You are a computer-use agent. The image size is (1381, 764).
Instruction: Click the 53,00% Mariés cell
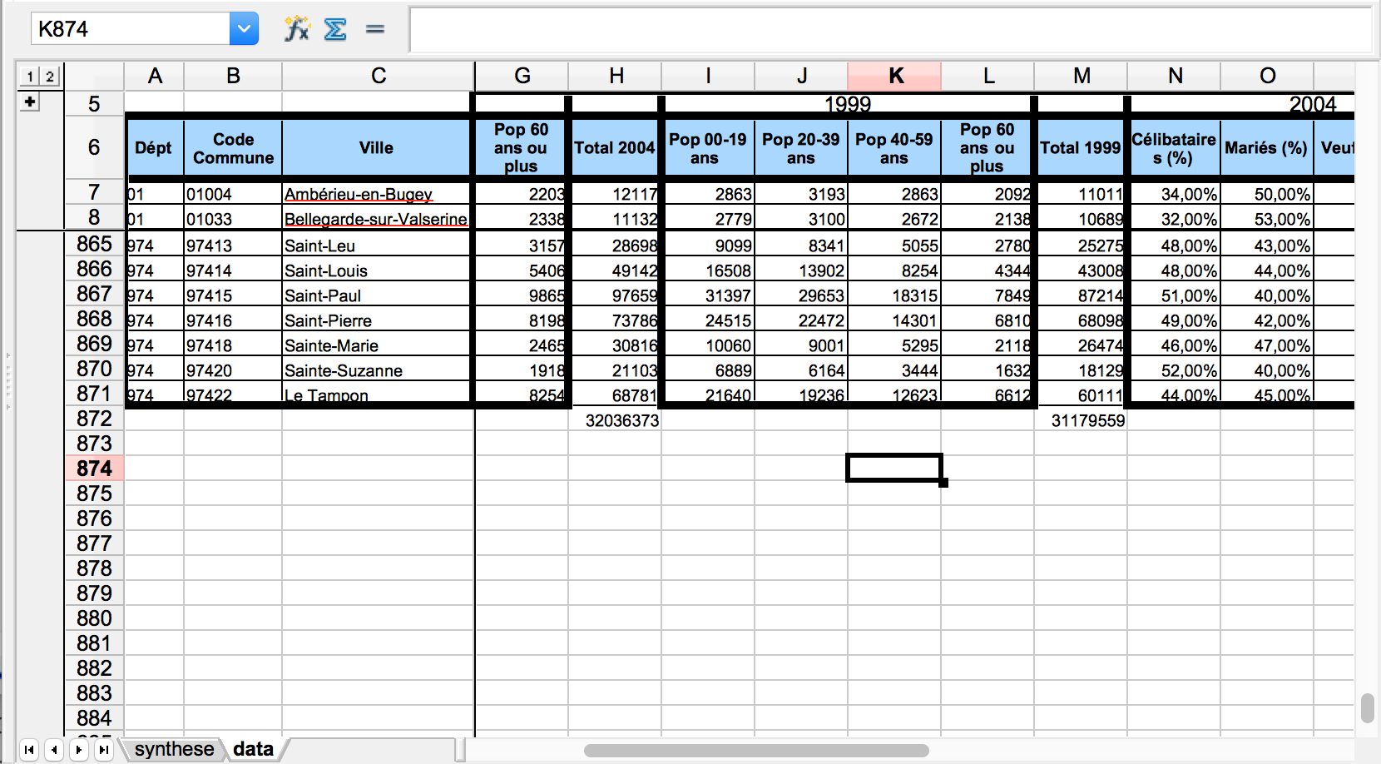point(1267,219)
